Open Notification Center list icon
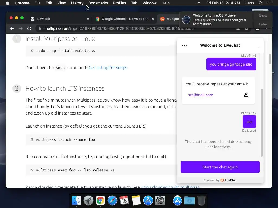 [x=269, y=3]
